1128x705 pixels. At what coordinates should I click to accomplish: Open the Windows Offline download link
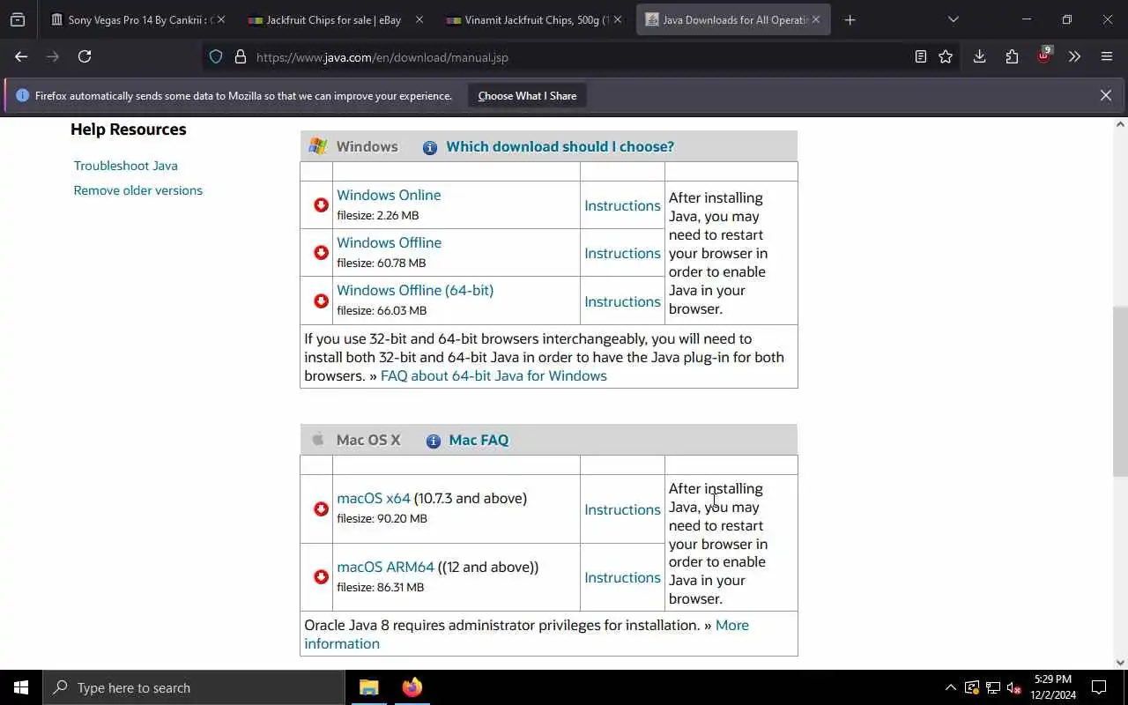click(x=389, y=243)
